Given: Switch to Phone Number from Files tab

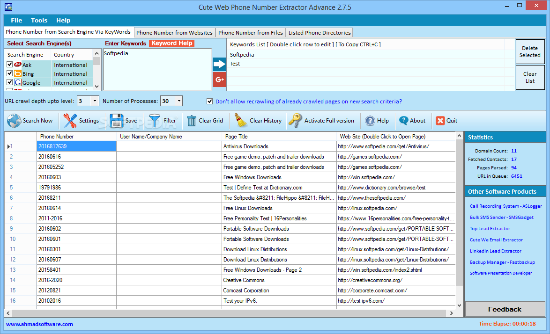Looking at the screenshot, I should click(251, 33).
